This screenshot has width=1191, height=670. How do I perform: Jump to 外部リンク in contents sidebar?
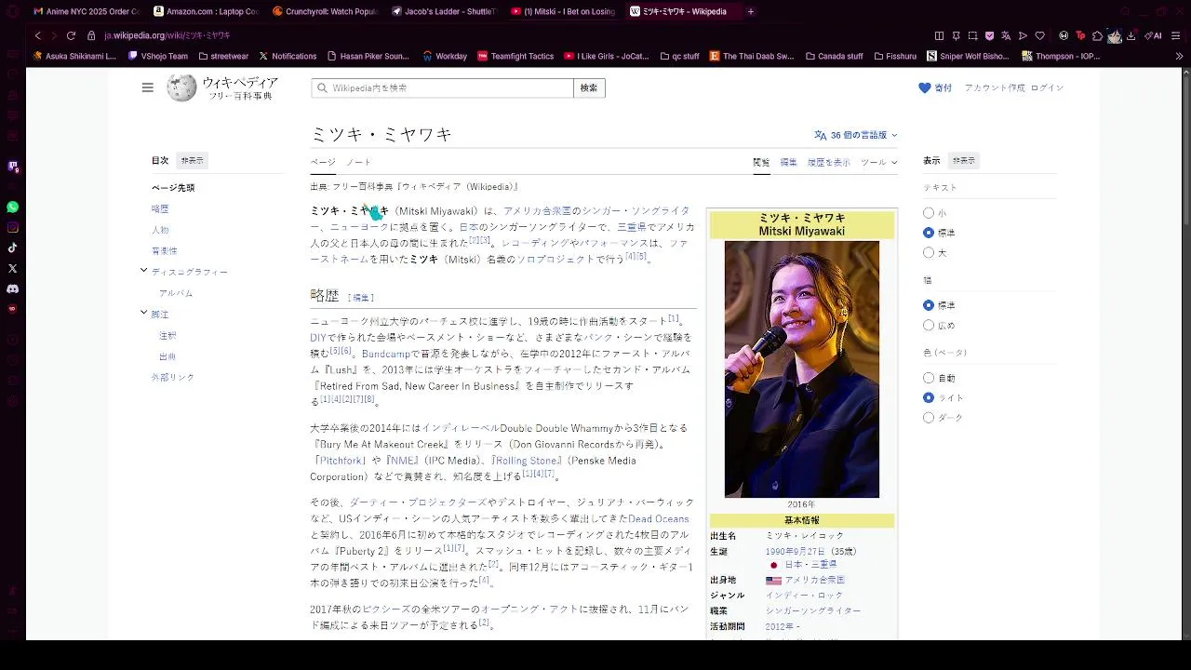[x=173, y=377]
